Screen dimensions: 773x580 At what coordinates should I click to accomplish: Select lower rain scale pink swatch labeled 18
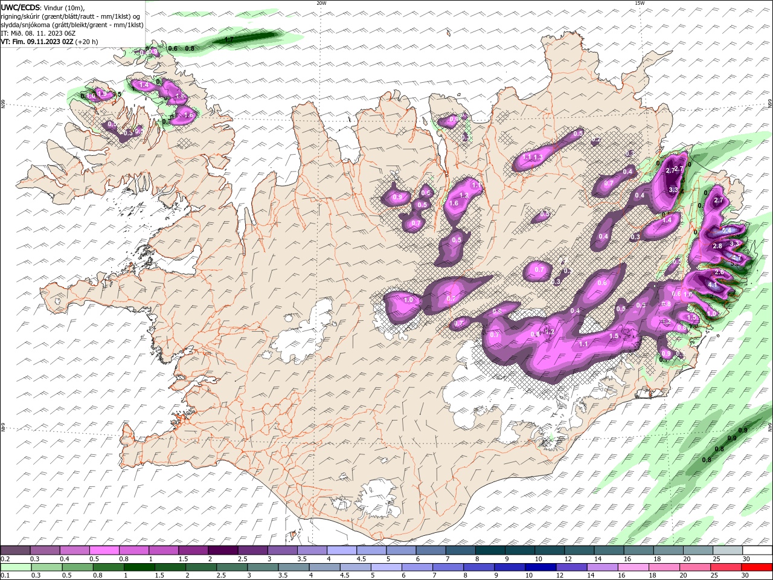tap(665, 567)
